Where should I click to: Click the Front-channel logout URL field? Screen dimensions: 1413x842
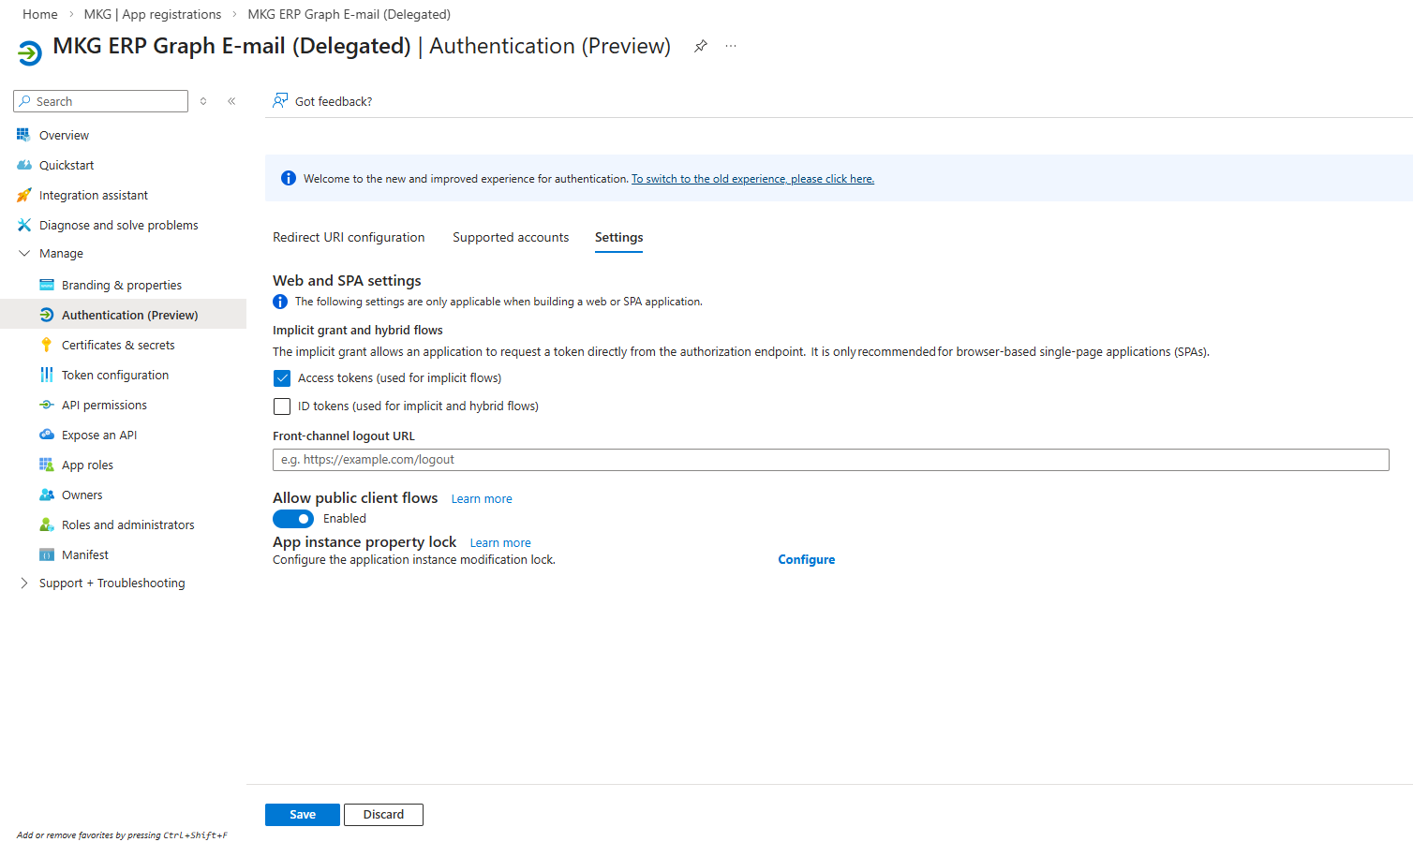point(830,460)
